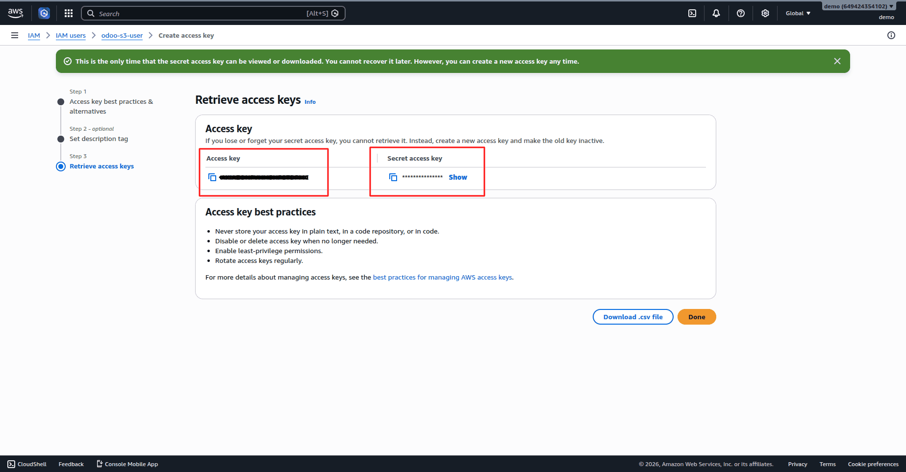Open the AWS home logo
906x472 pixels.
coord(16,13)
